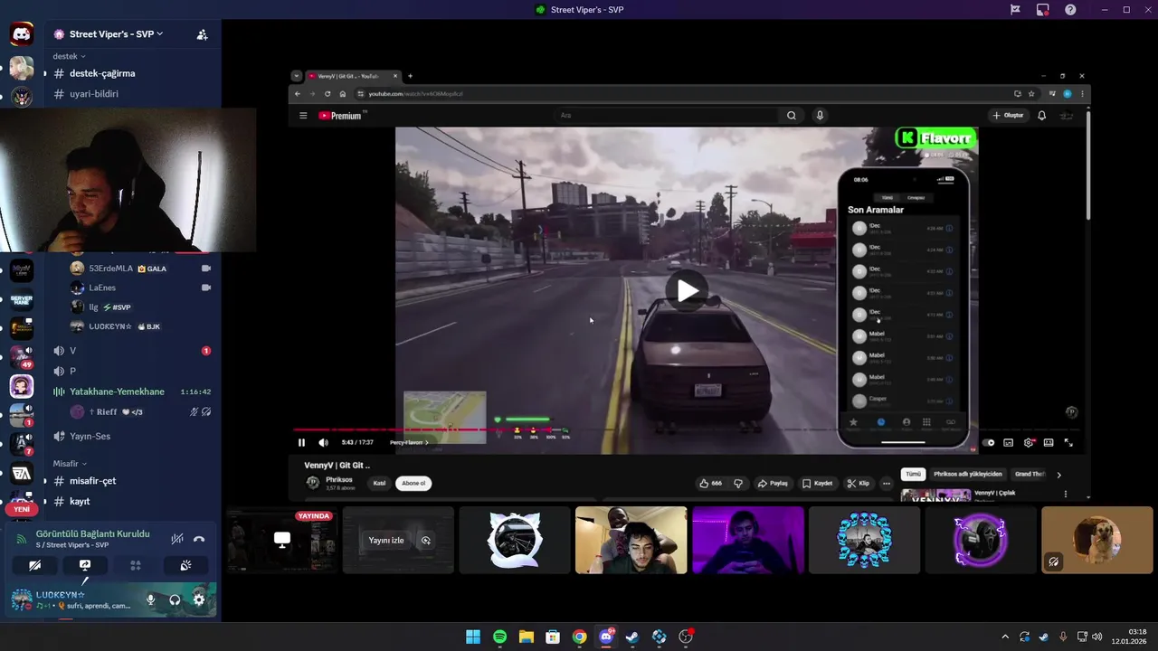This screenshot has width=1158, height=651.
Task: Expand Street Viper's - SVP server menu
Action: (x=116, y=34)
